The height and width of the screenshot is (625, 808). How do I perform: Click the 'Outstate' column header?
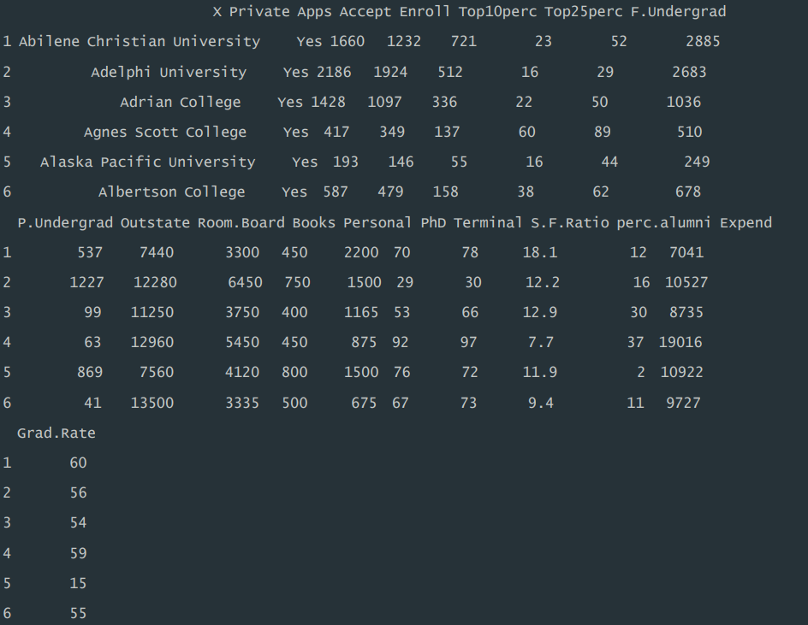pos(155,223)
